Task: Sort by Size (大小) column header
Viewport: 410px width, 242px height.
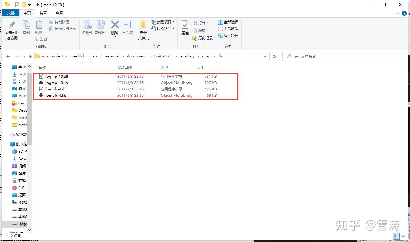Action: [x=201, y=67]
